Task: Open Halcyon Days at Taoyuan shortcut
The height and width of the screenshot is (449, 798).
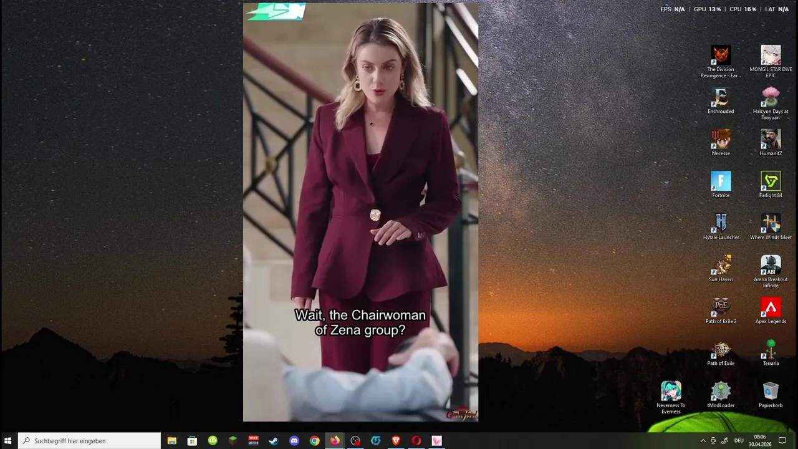Action: coord(771,104)
